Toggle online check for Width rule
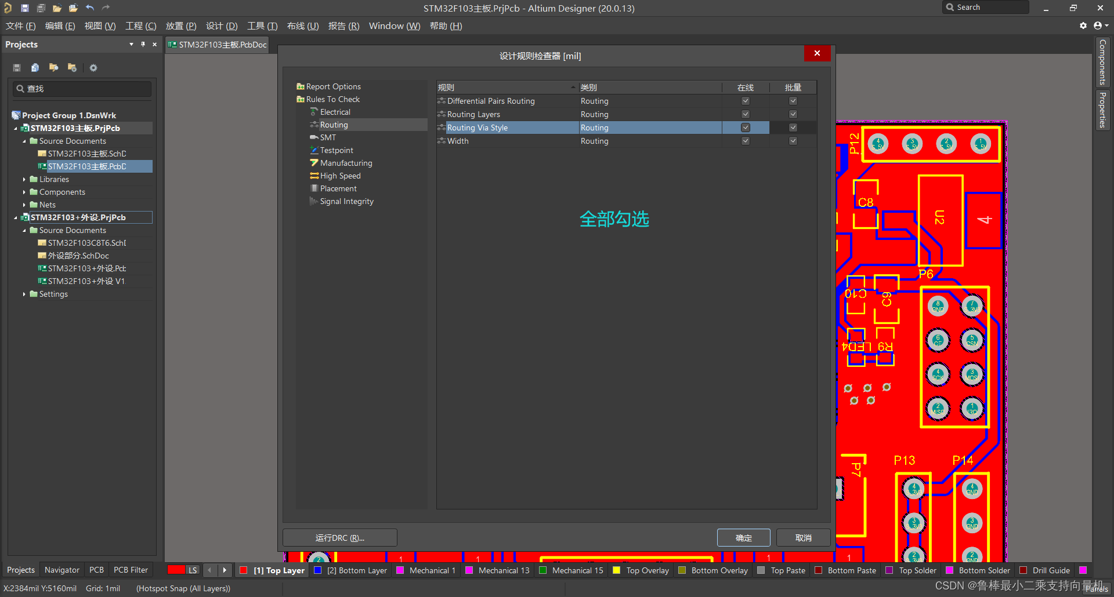Screen dimensions: 1114x597 (x=746, y=141)
